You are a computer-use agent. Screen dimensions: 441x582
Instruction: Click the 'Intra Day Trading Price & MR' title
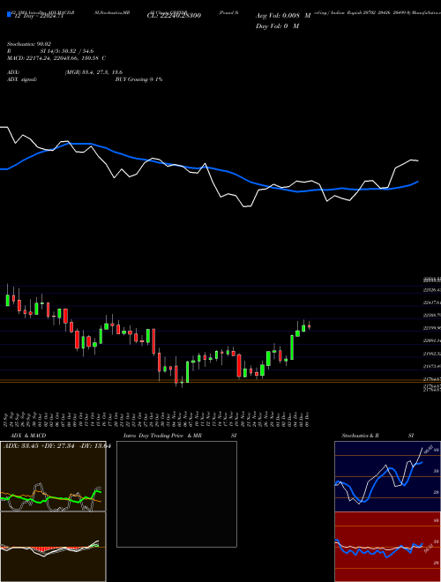(x=162, y=436)
